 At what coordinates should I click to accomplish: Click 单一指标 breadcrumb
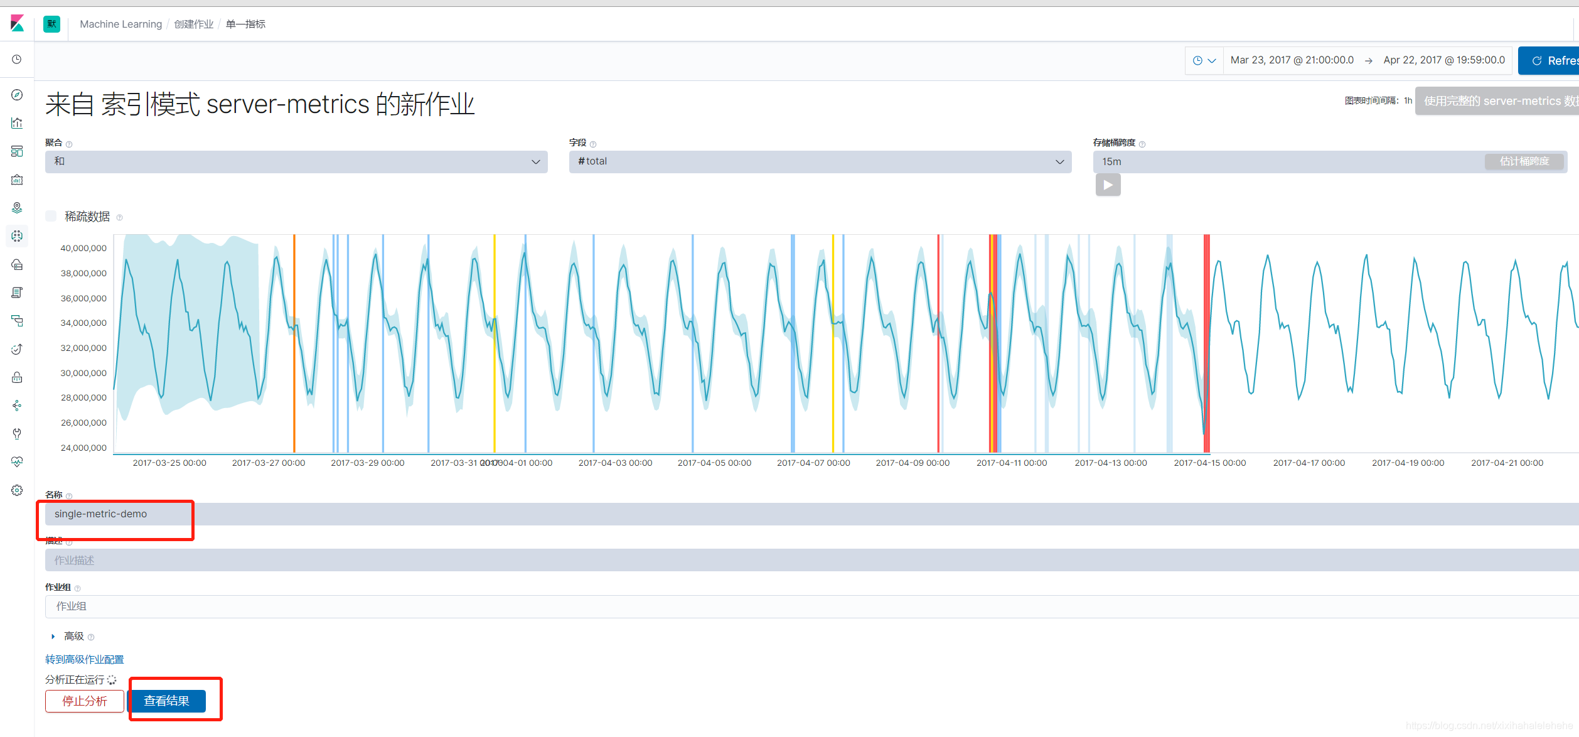pos(245,24)
